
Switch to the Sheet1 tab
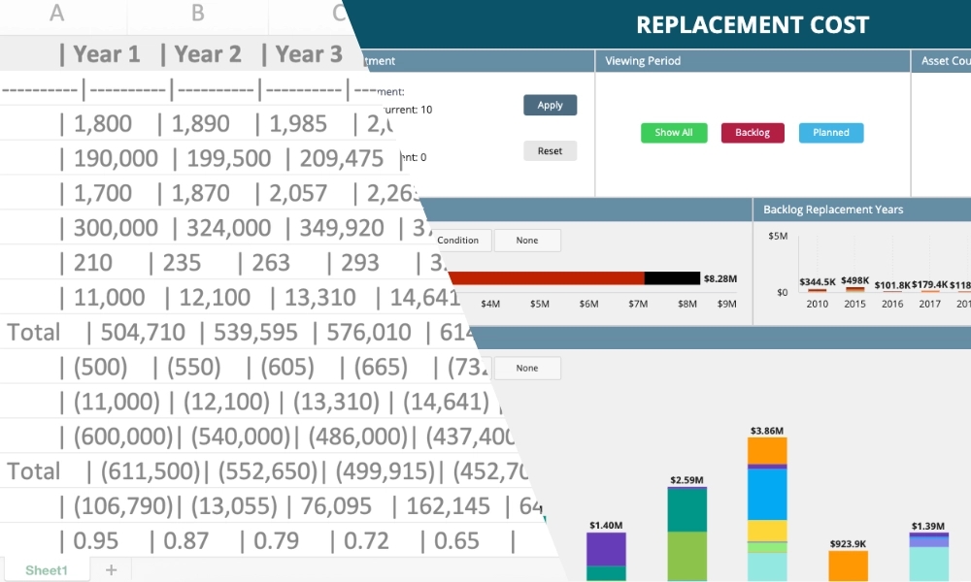[47, 570]
